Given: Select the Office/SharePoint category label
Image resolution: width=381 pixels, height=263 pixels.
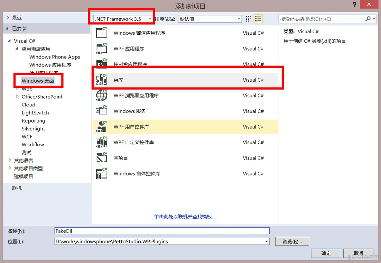Looking at the screenshot, I should (42, 97).
